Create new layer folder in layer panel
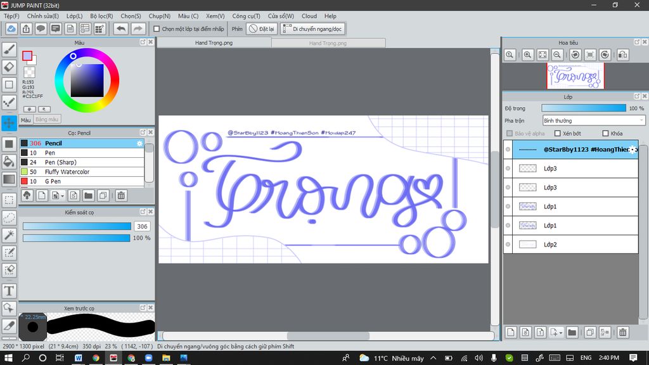Image resolution: width=649 pixels, height=365 pixels. point(572,332)
